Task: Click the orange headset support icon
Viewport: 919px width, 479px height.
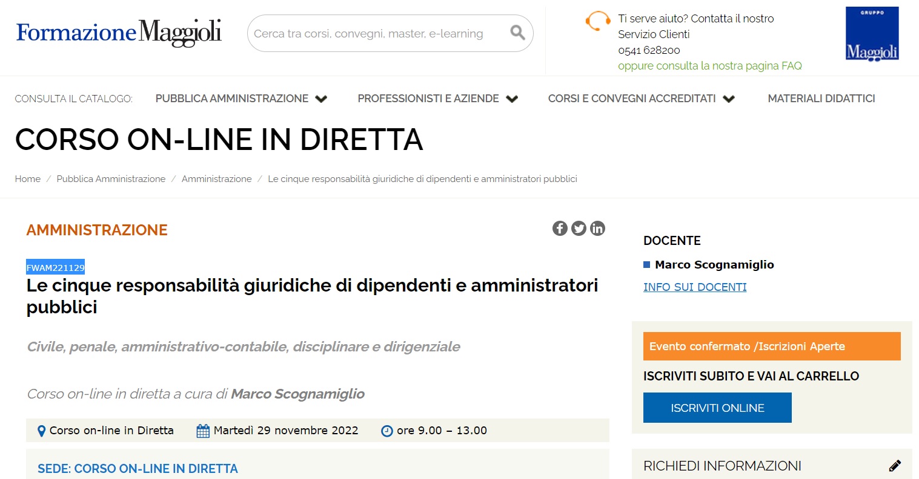Action: pos(598,22)
